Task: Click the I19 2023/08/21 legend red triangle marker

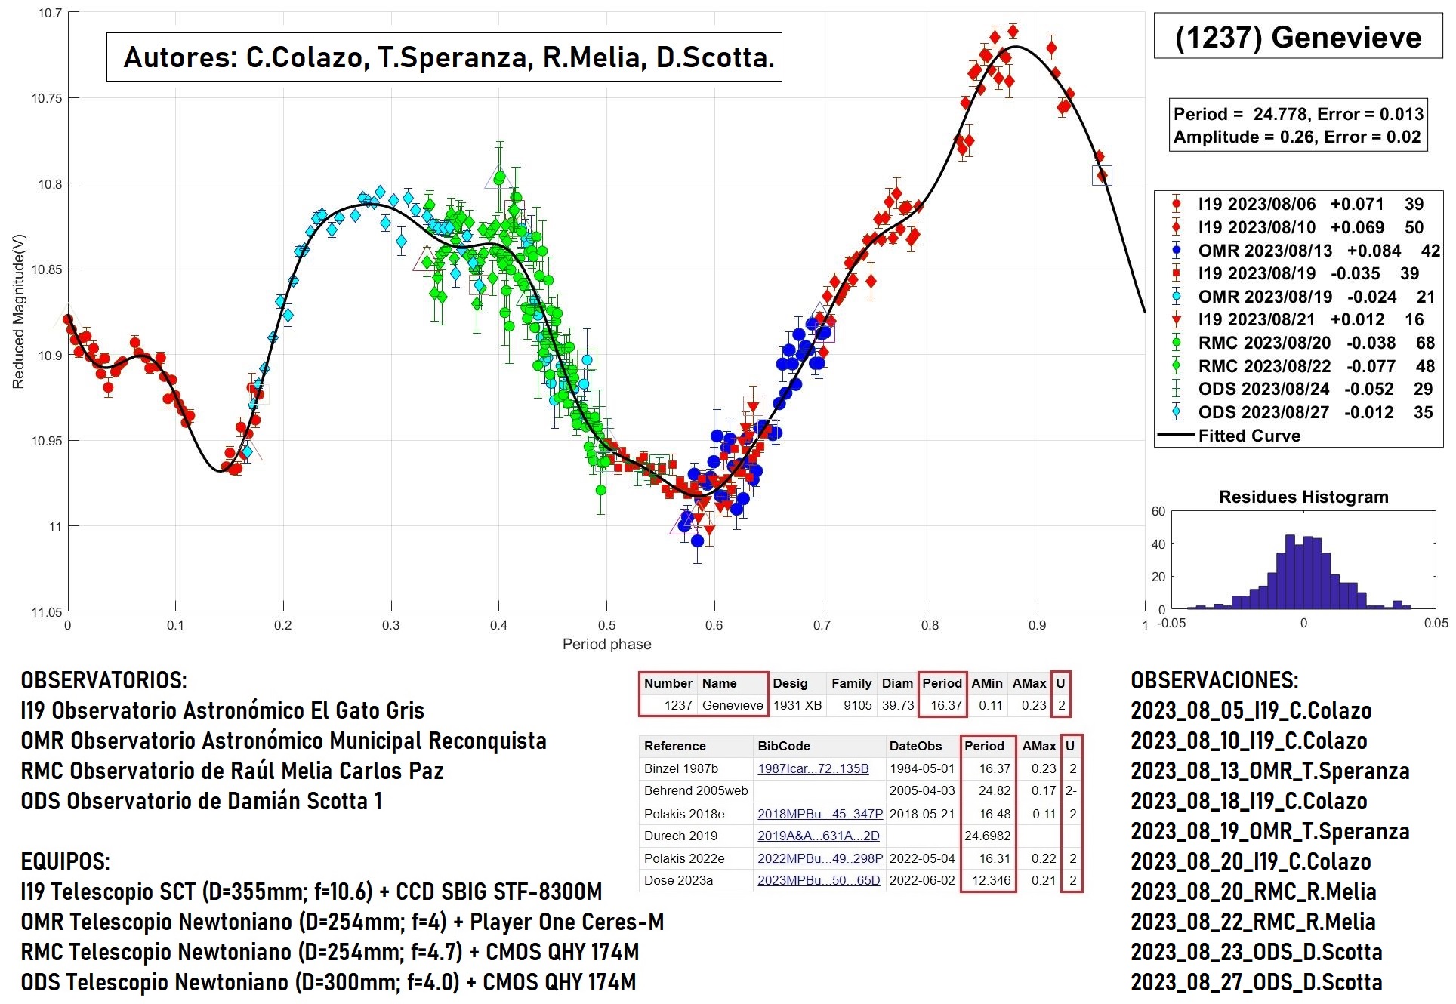Action: click(x=1176, y=319)
